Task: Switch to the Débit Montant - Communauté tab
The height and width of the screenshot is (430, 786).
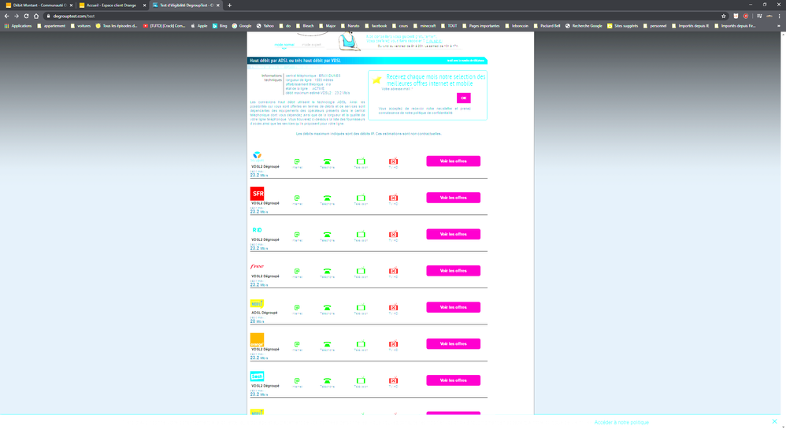Action: [x=38, y=5]
